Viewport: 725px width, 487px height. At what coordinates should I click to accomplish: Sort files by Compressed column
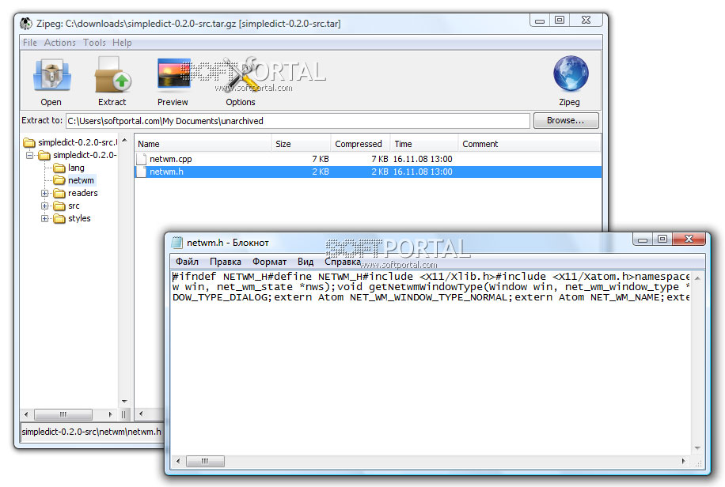click(x=360, y=144)
